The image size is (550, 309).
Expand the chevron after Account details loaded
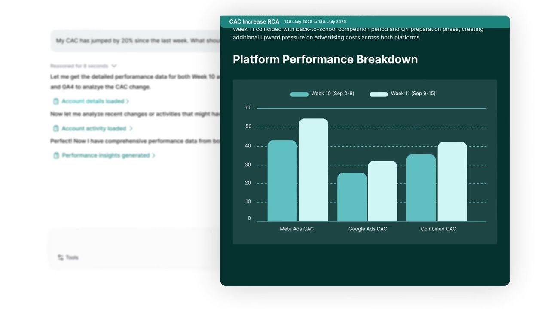point(128,101)
